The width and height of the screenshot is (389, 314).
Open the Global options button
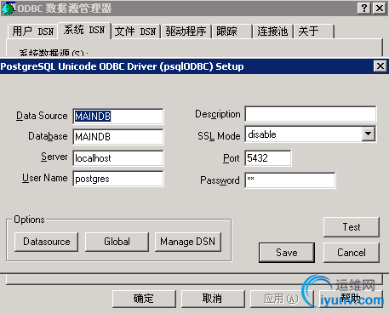pos(117,242)
